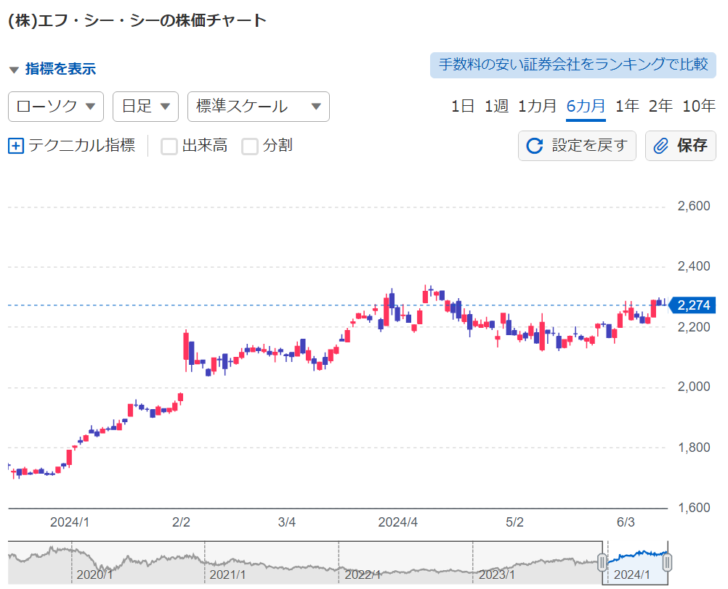Expand the 指標を表示 disclosure triangle
The height and width of the screenshot is (589, 728).
click(x=14, y=70)
